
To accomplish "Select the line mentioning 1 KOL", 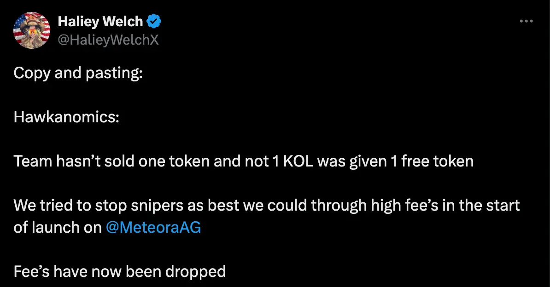I will point(243,161).
